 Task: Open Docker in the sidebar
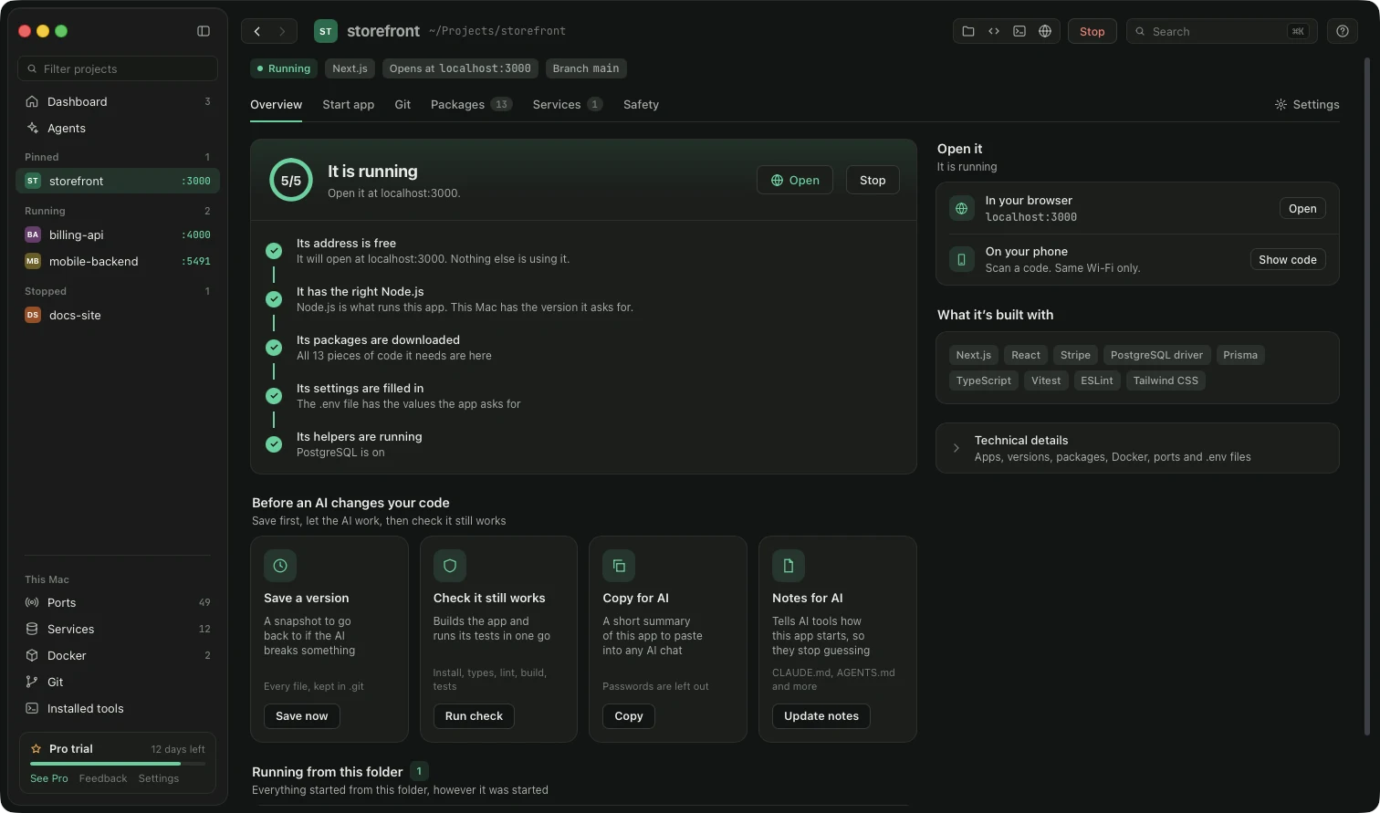[x=118, y=655]
